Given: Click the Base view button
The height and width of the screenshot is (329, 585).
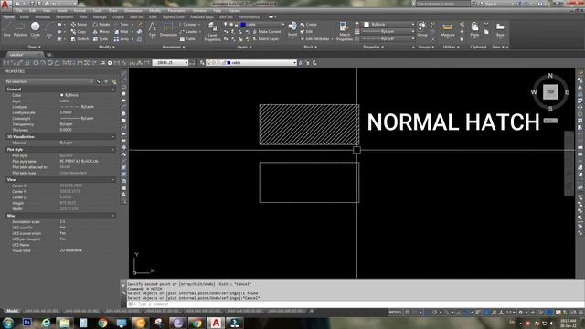Looking at the screenshot, I should click(x=500, y=29).
